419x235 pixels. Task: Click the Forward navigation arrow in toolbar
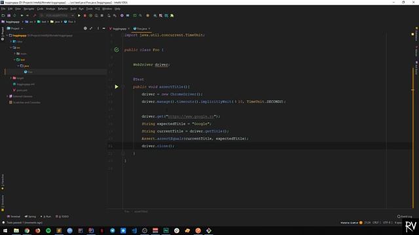pyautogui.click(x=27, y=16)
